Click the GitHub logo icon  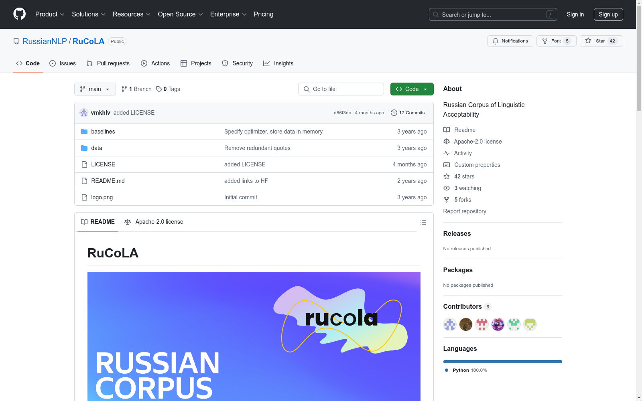coord(19,14)
